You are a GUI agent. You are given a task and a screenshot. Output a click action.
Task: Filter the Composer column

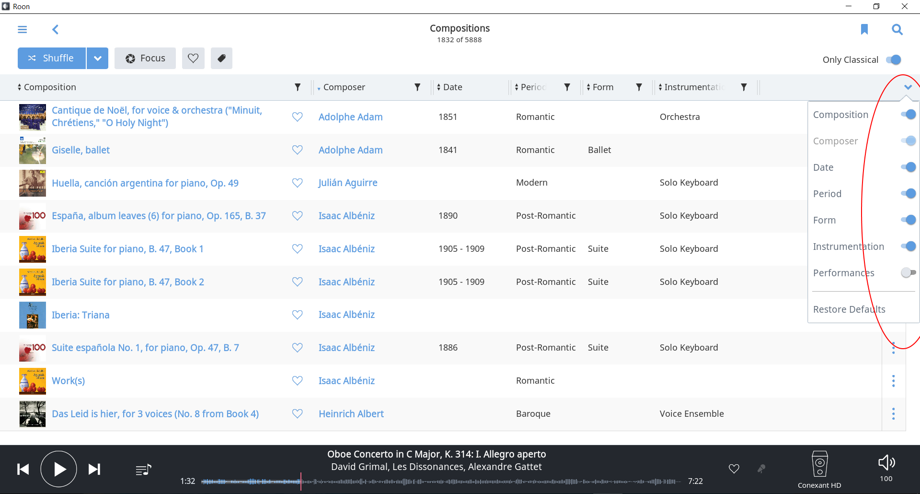[417, 87]
